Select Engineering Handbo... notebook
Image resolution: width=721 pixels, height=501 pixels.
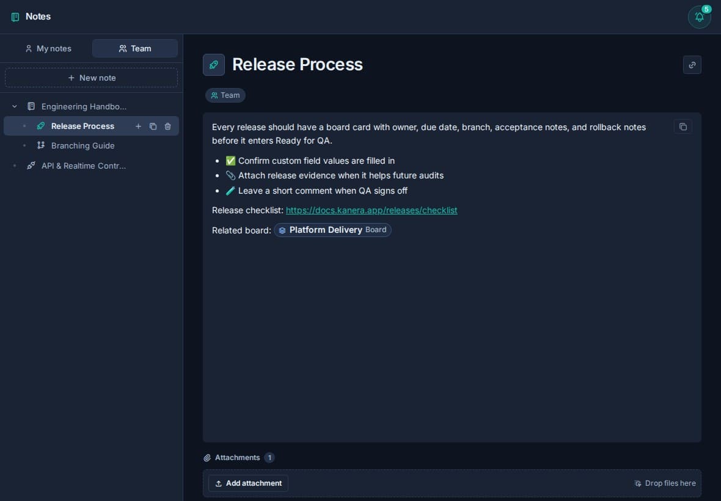coord(91,106)
